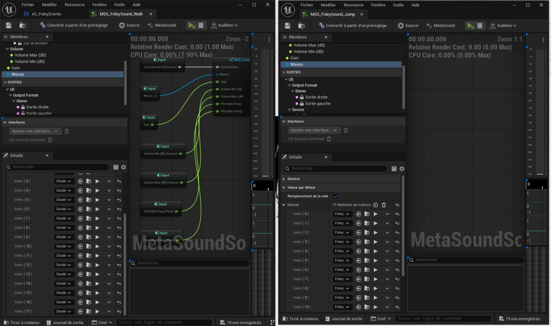Viewport: 551px width, 326px height.
Task: Click browse-to-asset icon in right window toolbar
Action: click(x=301, y=26)
